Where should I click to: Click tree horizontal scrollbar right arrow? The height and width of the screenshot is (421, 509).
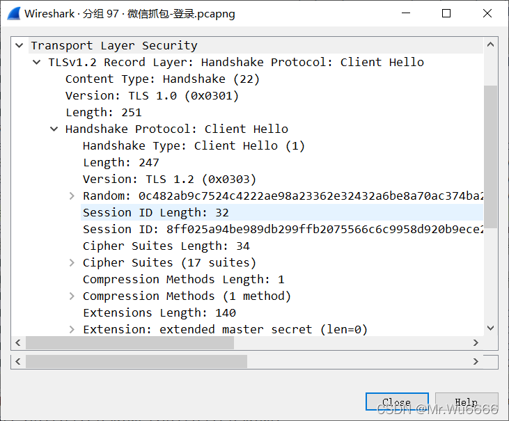pyautogui.click(x=476, y=342)
